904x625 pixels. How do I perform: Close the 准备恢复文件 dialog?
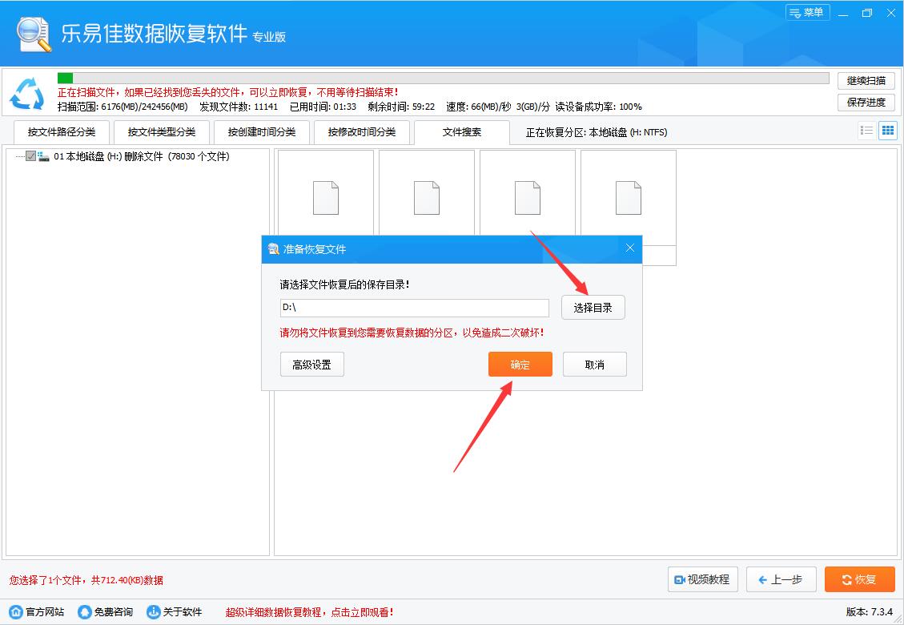coord(629,248)
